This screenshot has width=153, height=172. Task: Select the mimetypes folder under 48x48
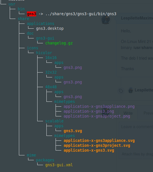pos(64,101)
